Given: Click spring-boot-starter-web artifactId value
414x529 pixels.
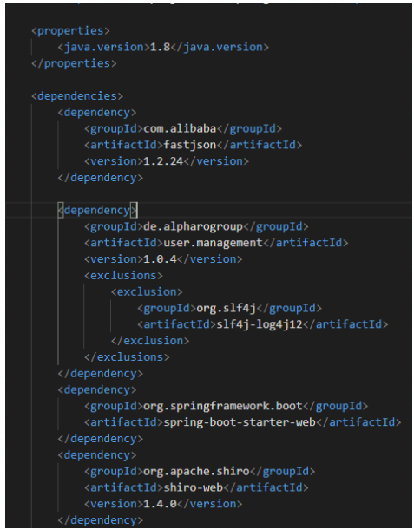Looking at the screenshot, I should point(240,422).
